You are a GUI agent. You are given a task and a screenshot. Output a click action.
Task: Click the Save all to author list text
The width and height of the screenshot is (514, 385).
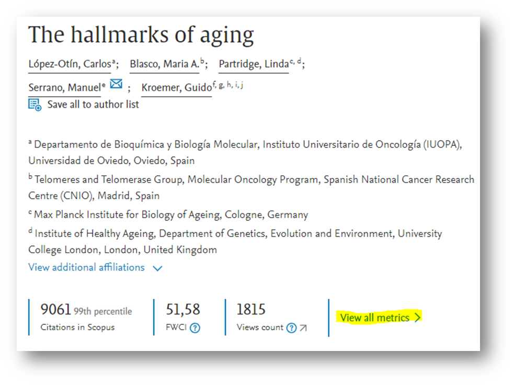tap(93, 105)
